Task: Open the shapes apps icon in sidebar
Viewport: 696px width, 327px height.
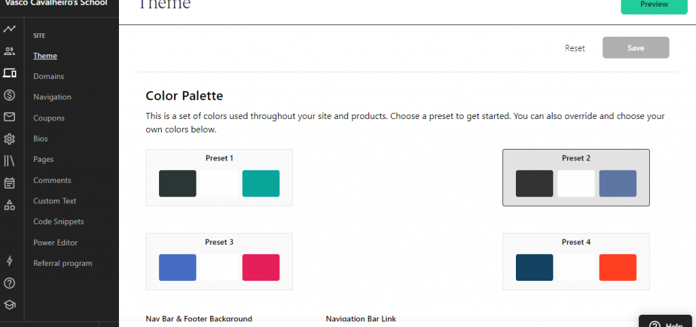Action: tap(10, 205)
